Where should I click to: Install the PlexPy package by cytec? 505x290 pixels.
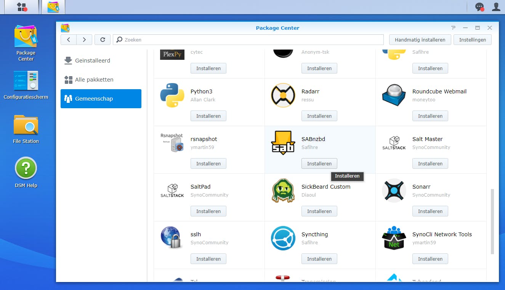click(x=208, y=68)
